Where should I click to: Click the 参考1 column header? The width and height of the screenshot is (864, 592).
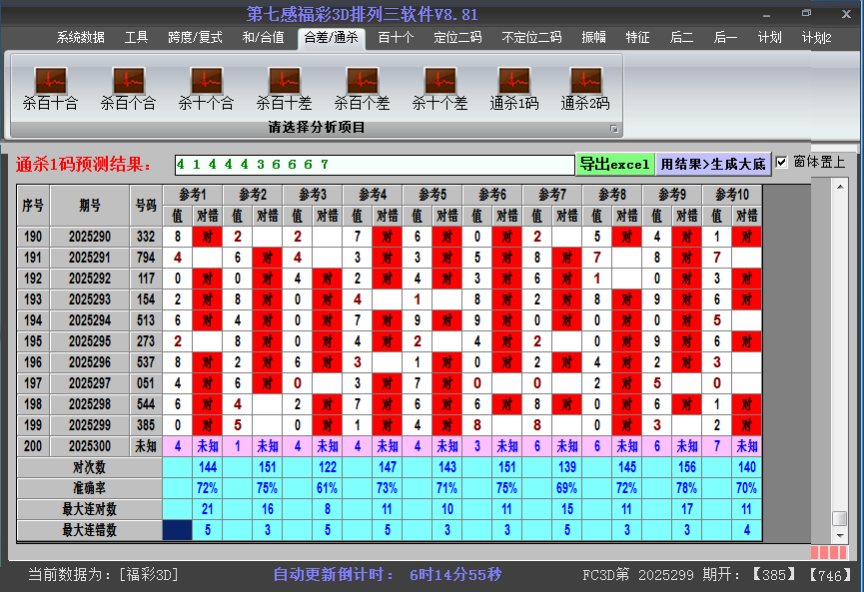click(x=193, y=194)
